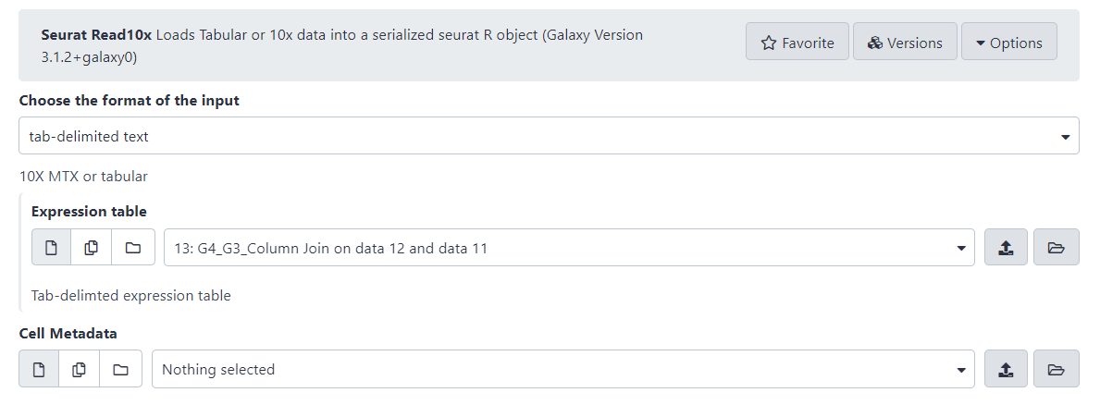
Task: Choose dataset collection mode for Expression table
Action: pyautogui.click(x=133, y=248)
